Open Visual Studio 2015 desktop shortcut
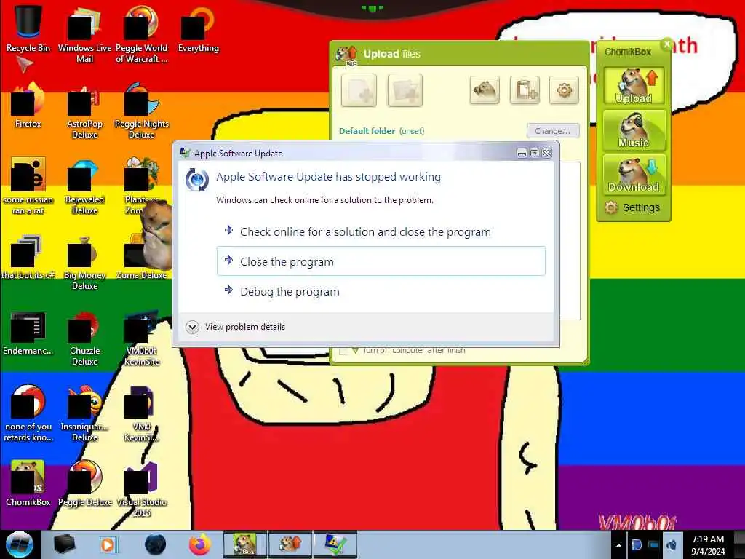 [x=142, y=488]
